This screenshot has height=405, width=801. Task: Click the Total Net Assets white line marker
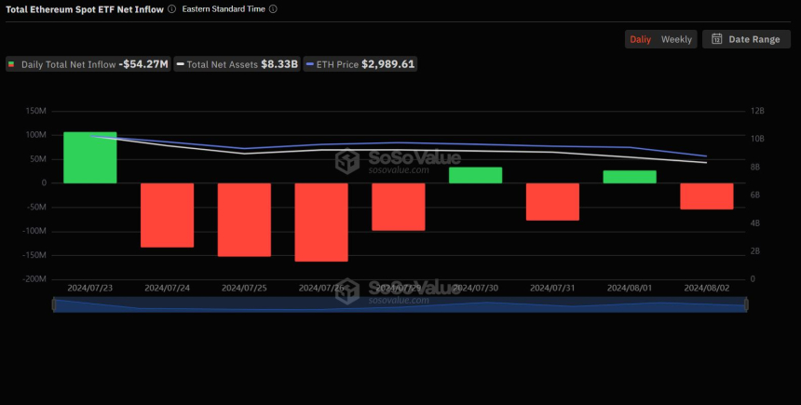pos(180,65)
